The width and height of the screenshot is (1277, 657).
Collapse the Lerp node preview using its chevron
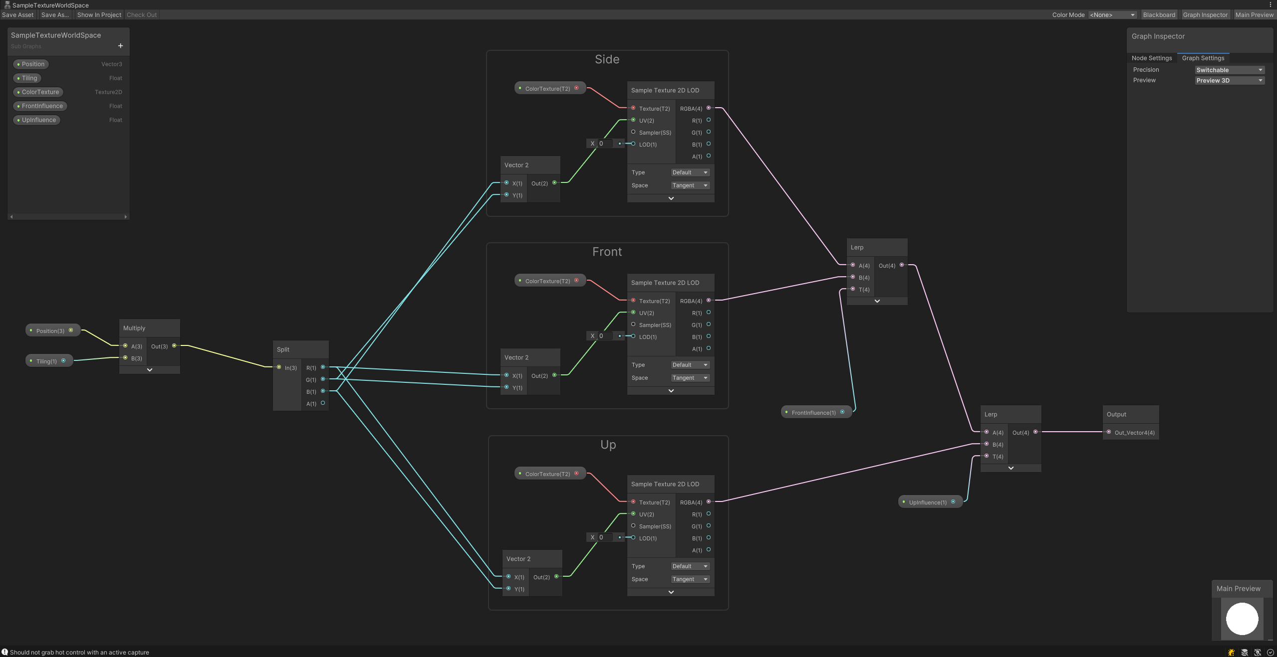pos(877,301)
